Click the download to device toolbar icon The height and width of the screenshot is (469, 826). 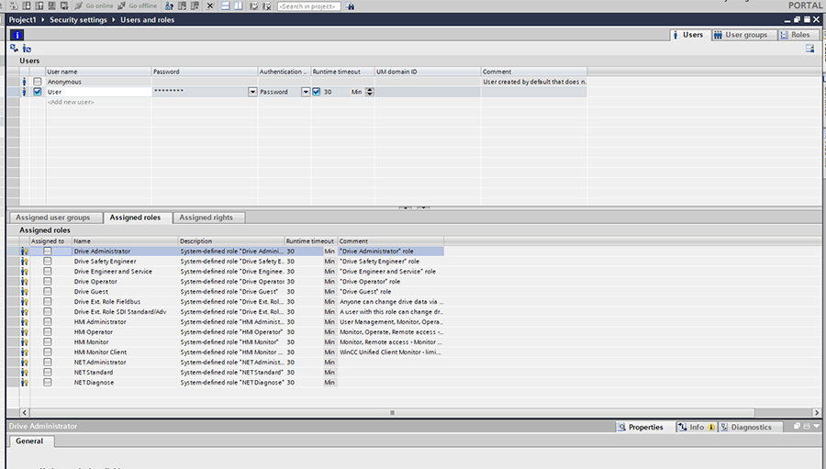click(x=28, y=6)
